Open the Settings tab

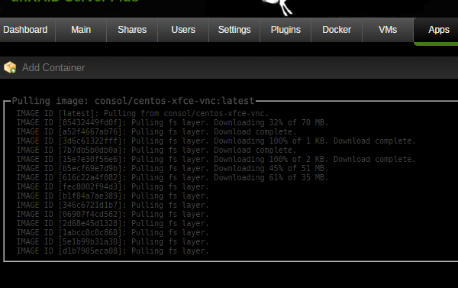234,30
